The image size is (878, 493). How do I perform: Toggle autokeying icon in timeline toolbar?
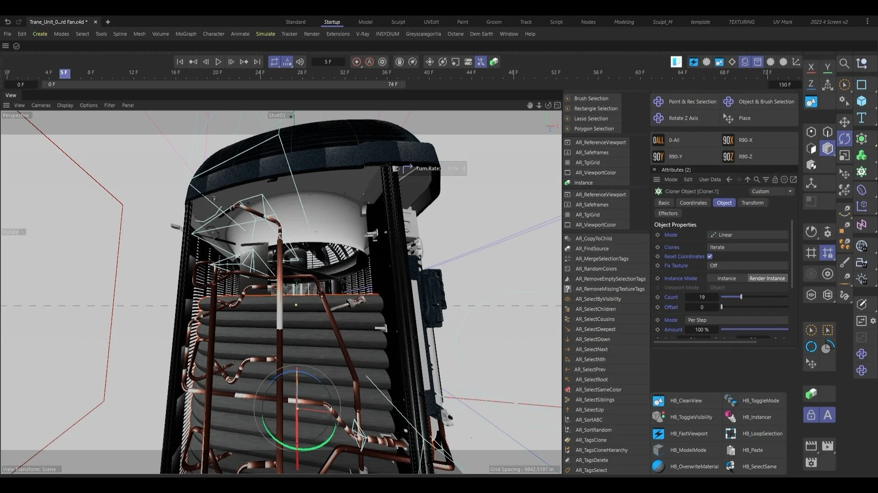point(369,62)
